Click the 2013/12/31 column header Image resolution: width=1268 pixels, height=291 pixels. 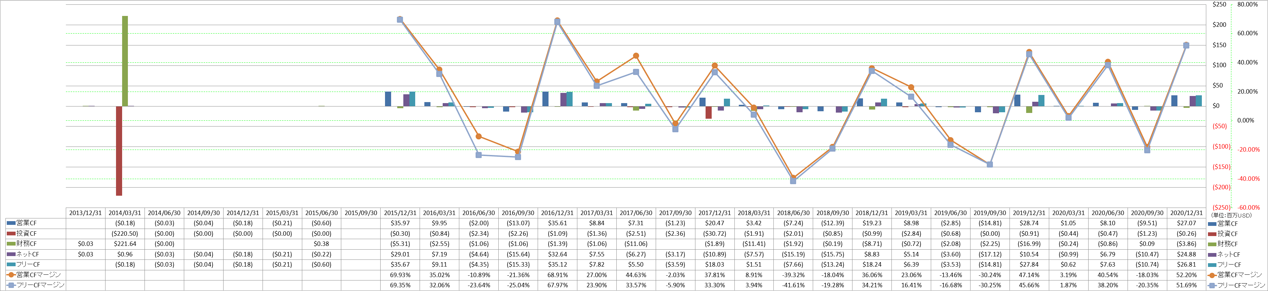[x=85, y=213]
